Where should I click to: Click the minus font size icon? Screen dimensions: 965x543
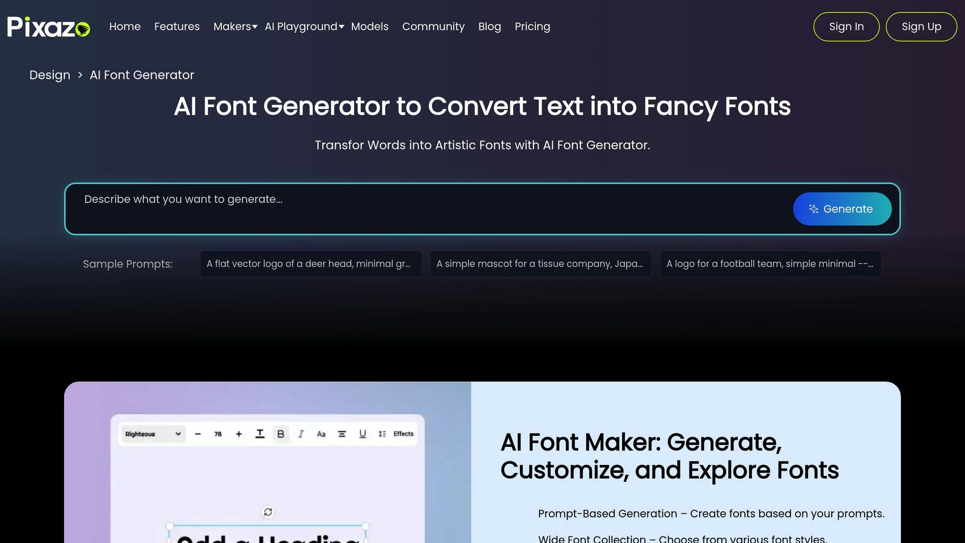coord(198,434)
